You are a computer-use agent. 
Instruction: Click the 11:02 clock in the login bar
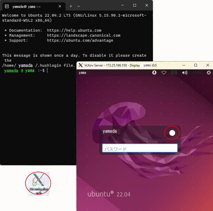pos(197,73)
